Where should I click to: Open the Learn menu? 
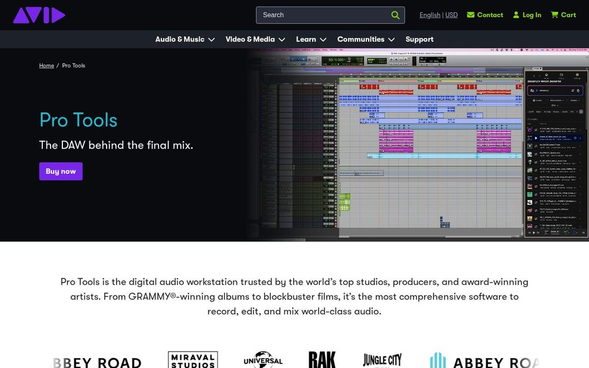click(311, 39)
